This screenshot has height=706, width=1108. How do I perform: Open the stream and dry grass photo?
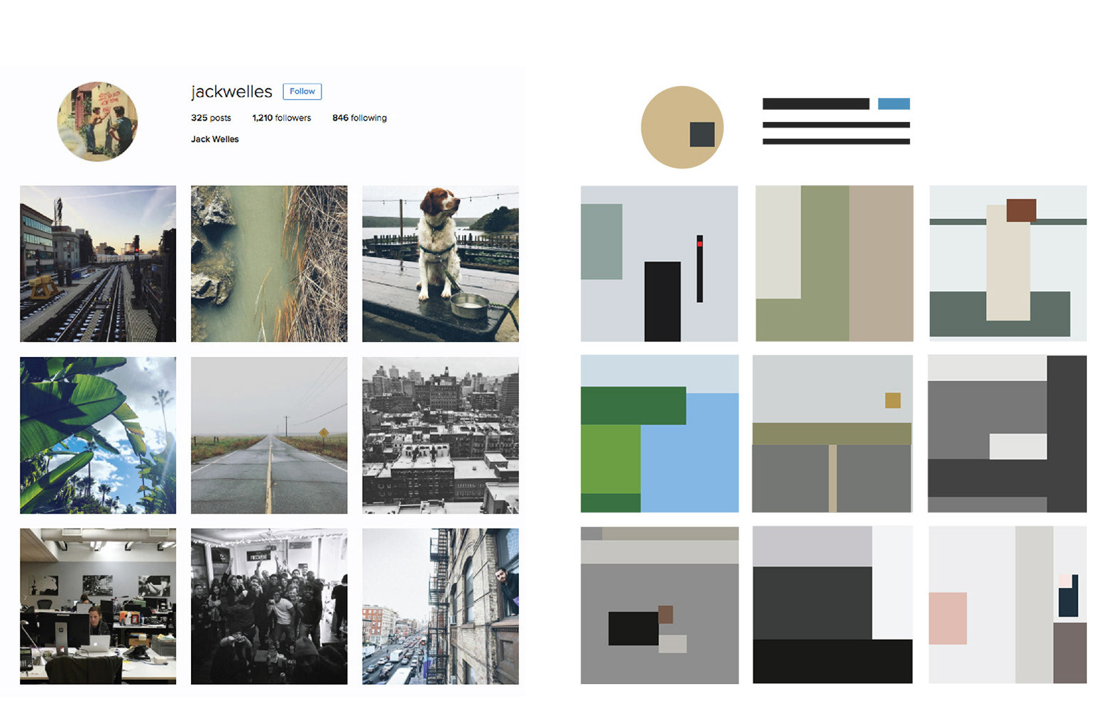tap(269, 264)
